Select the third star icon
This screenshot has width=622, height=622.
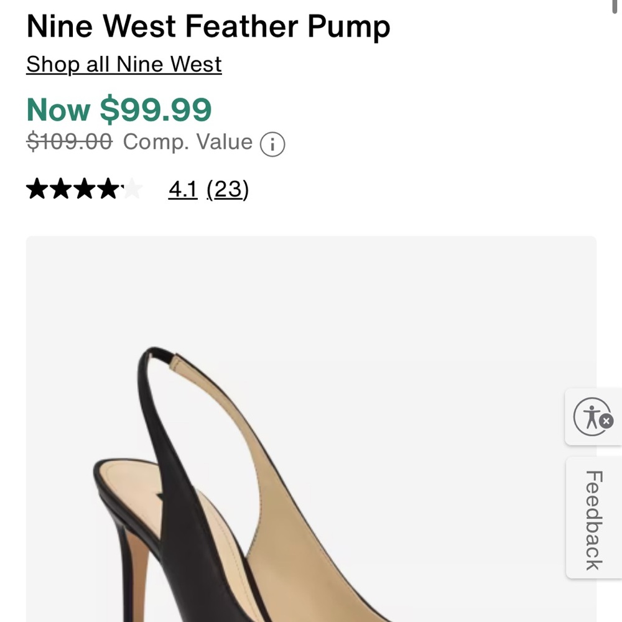(x=83, y=190)
